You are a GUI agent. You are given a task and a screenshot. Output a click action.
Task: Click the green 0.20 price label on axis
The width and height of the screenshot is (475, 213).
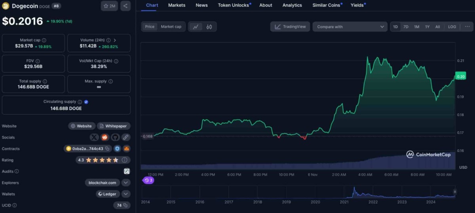(x=460, y=77)
